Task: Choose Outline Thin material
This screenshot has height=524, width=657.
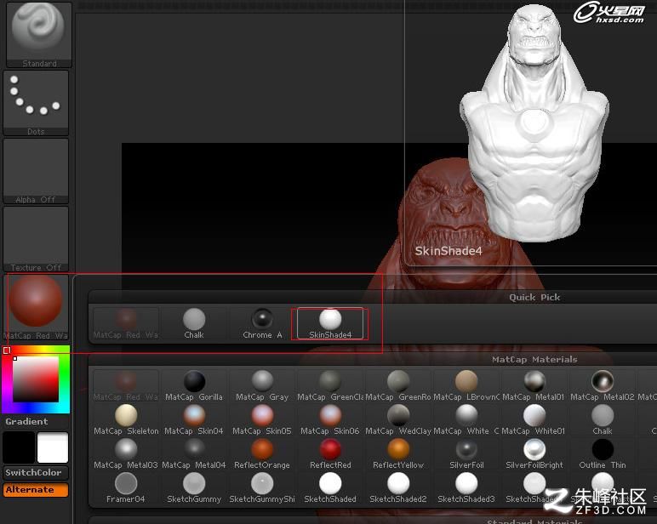Action: pyautogui.click(x=603, y=453)
